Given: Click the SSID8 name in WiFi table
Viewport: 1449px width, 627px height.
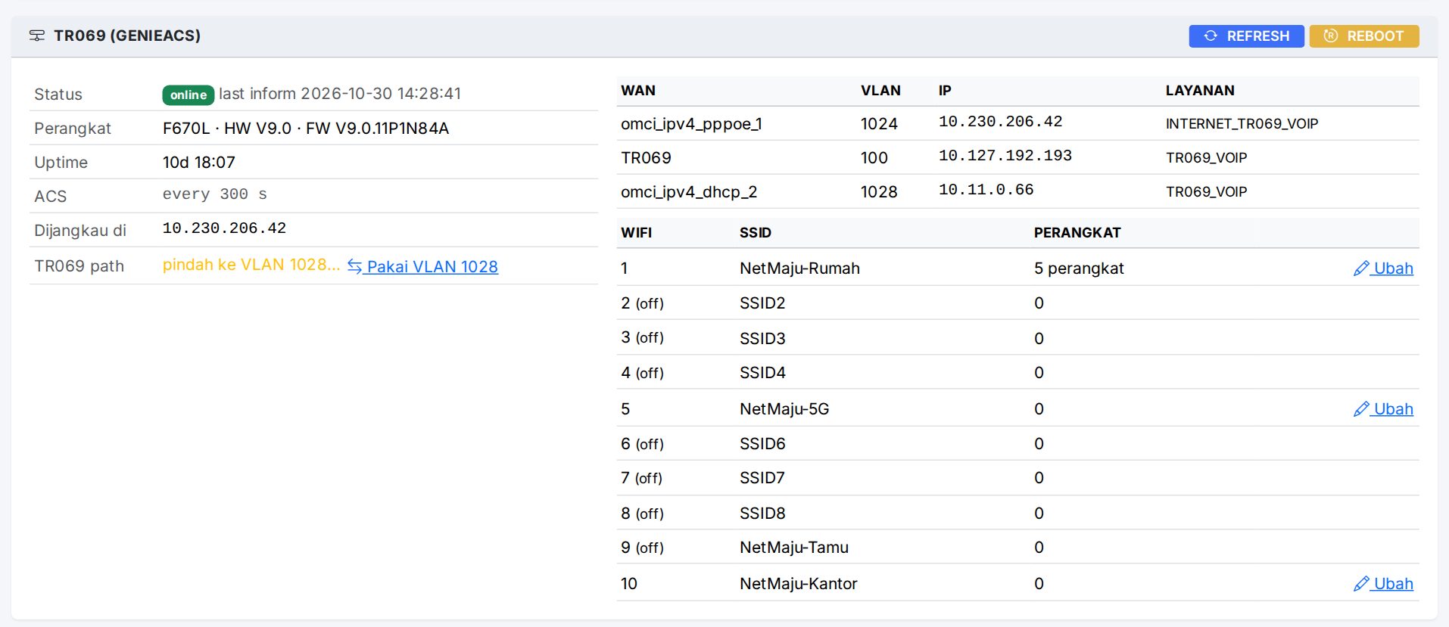Looking at the screenshot, I should point(762,514).
